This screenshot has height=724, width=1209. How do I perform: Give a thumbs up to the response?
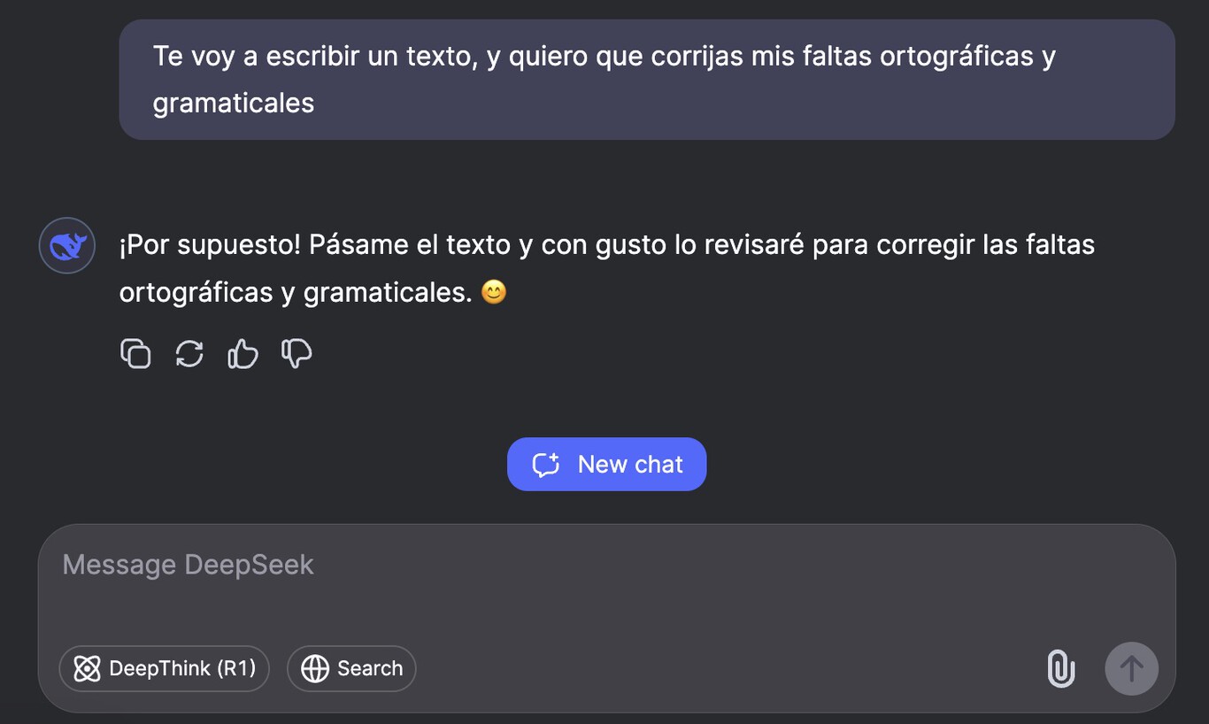point(242,353)
